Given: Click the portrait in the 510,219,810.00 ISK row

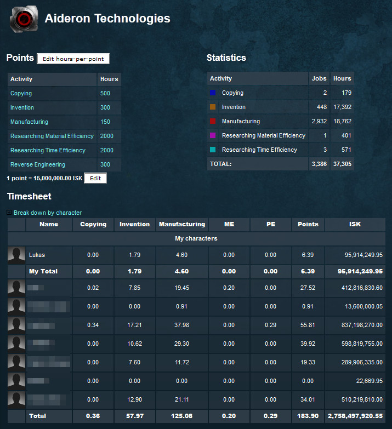Looking at the screenshot, I should coord(16,399).
